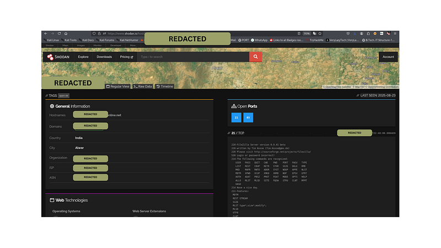Open the Pricing external link
441x248 pixels.
pyautogui.click(x=127, y=57)
